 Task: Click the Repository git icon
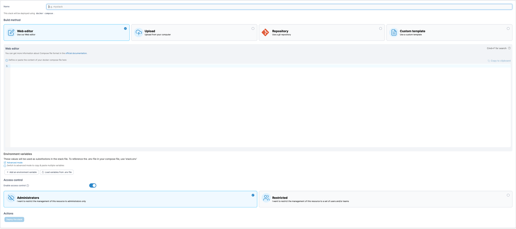[x=265, y=32]
